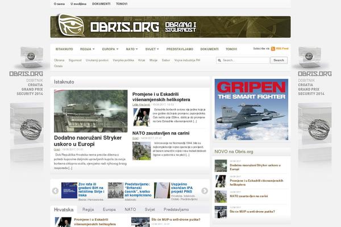Open author link Lidija Knežević
The width and height of the screenshot is (341, 227).
[141, 104]
